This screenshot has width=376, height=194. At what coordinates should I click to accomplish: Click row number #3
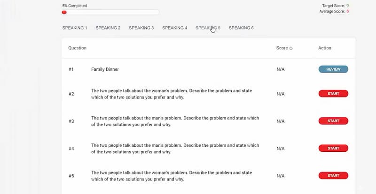(71, 121)
